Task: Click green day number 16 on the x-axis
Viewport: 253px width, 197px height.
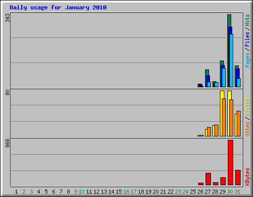Action: (126, 192)
